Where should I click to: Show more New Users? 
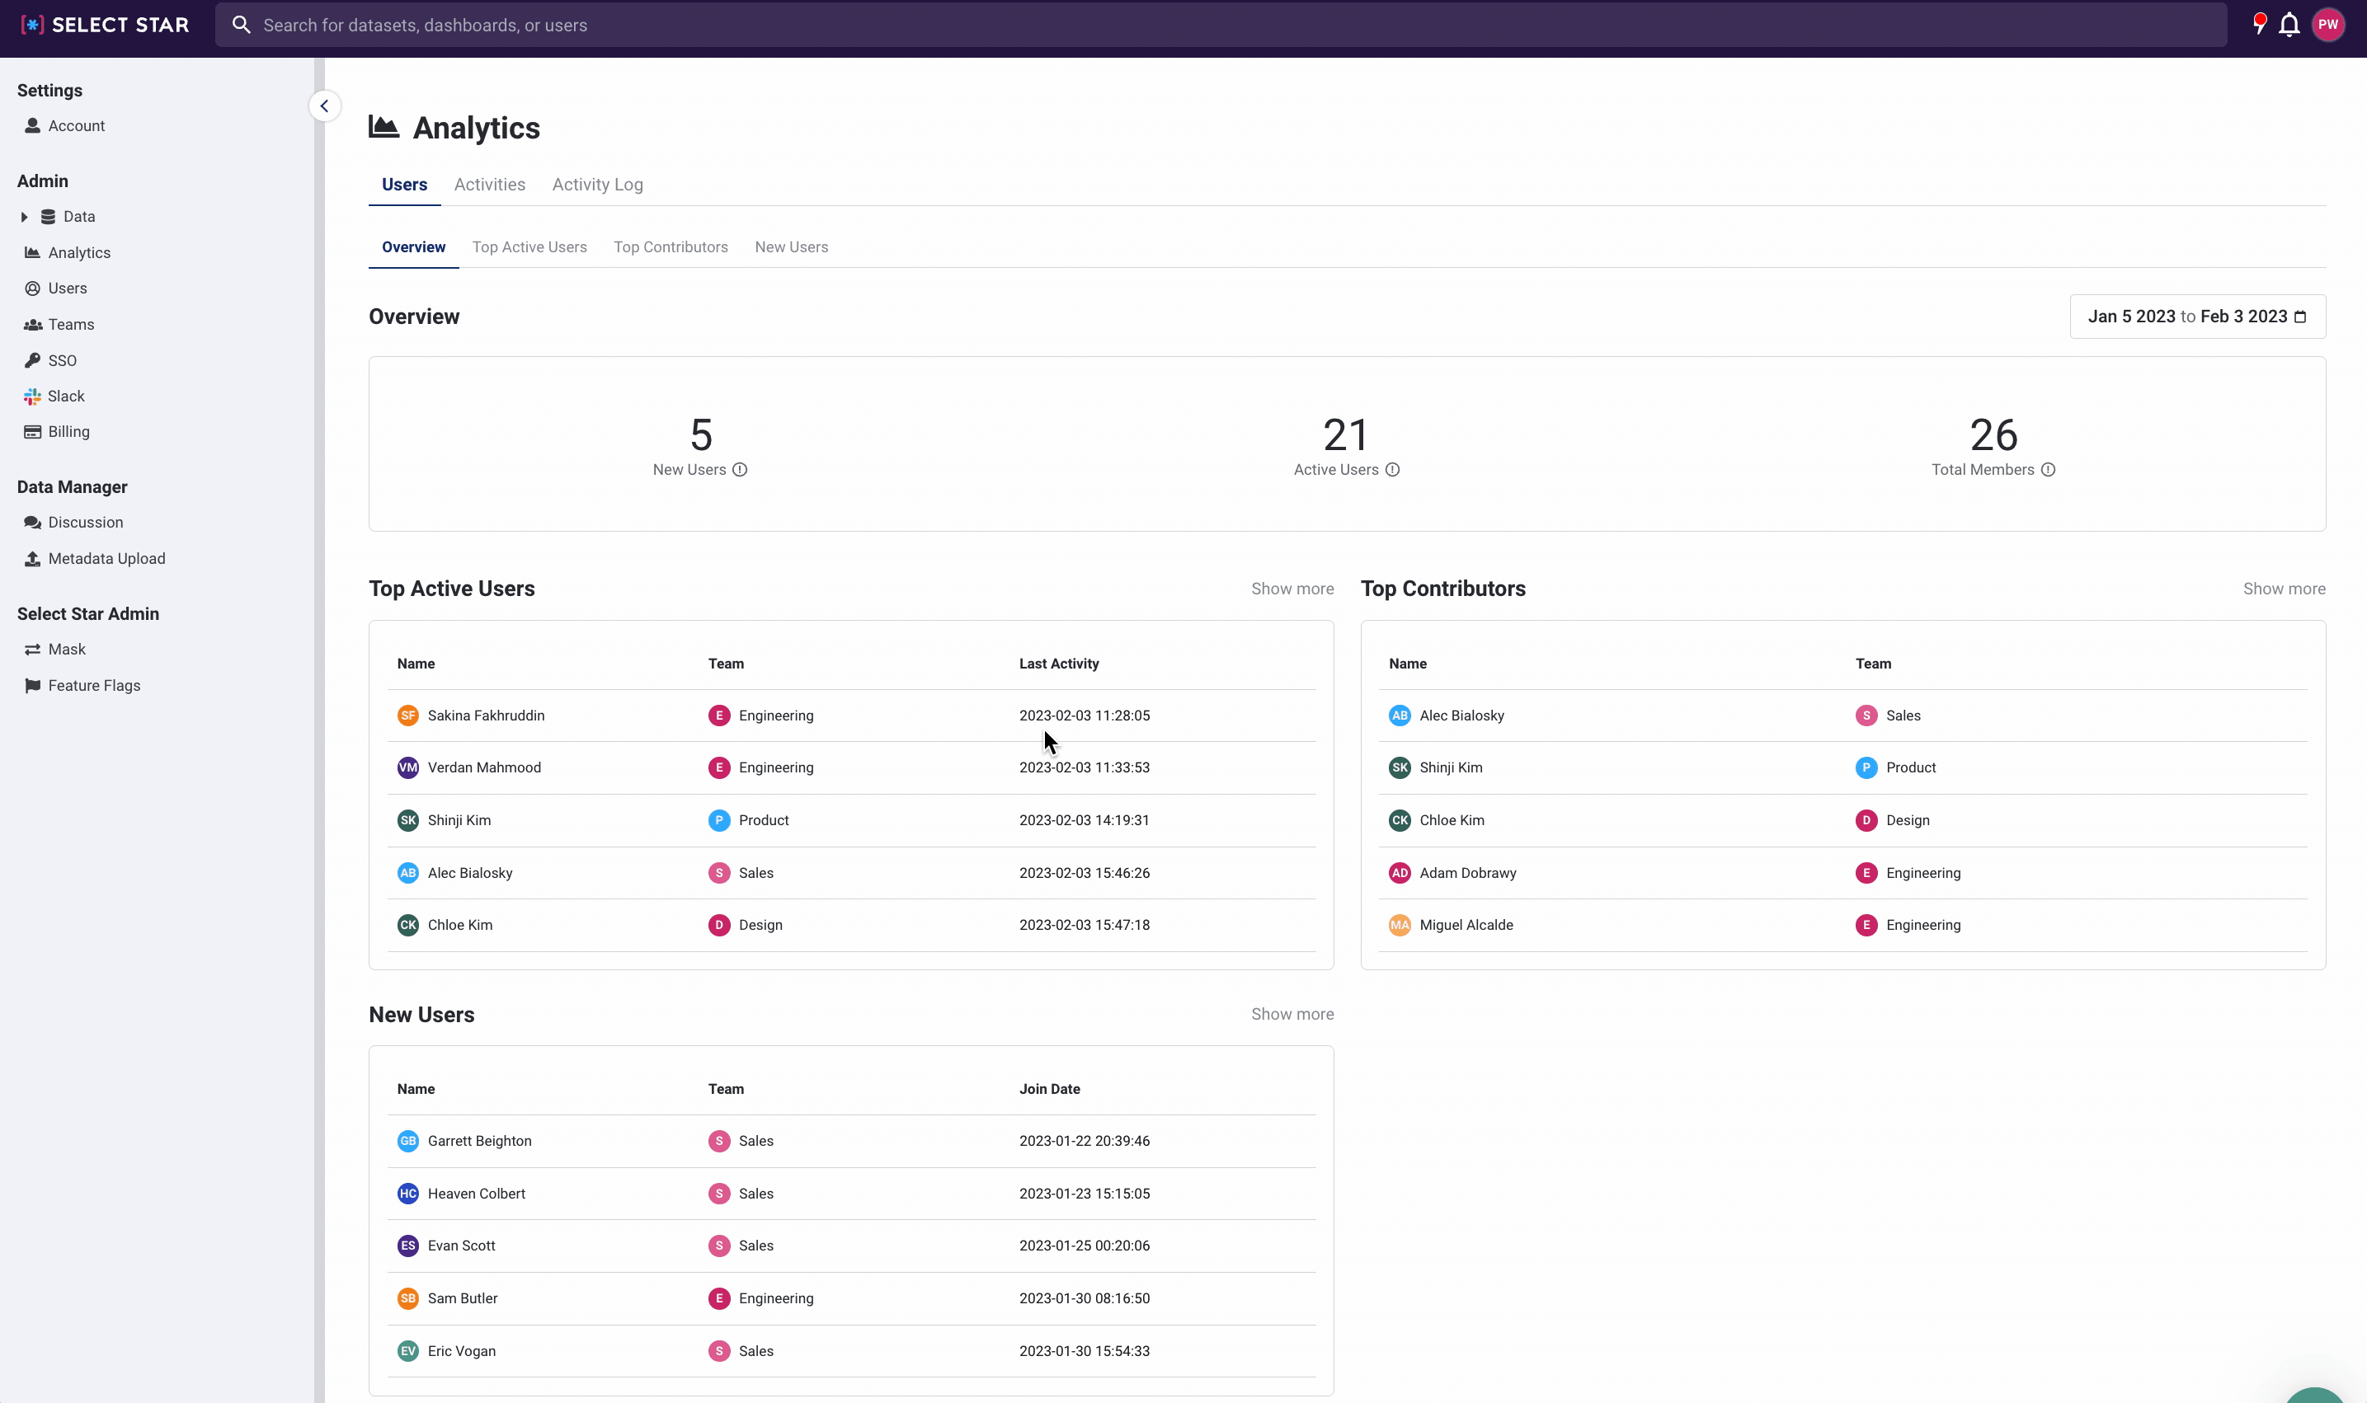coord(1292,1015)
